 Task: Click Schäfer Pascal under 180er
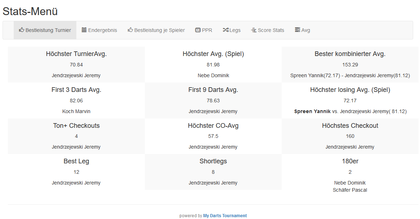coord(350,190)
